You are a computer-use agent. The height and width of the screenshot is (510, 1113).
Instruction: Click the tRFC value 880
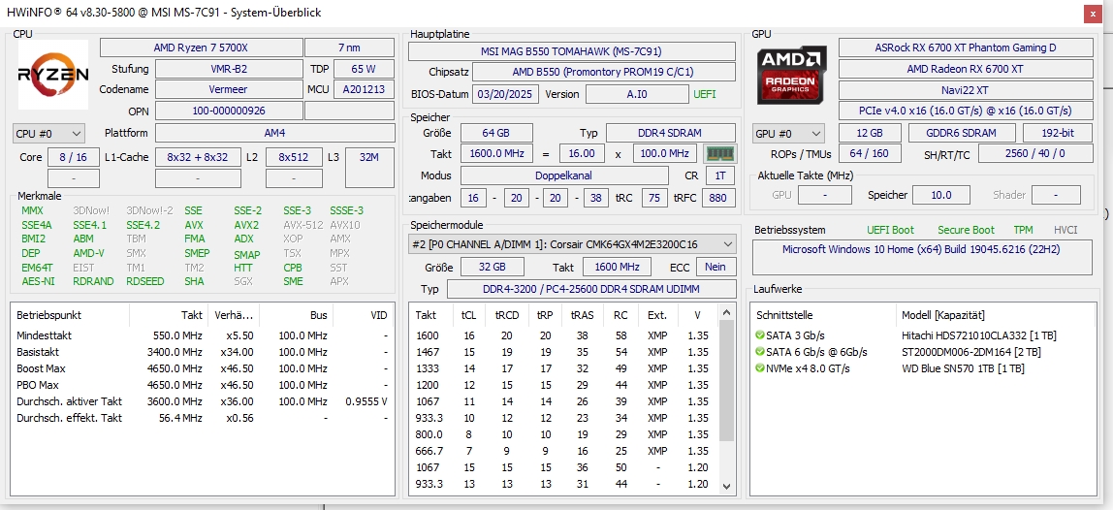(x=718, y=198)
